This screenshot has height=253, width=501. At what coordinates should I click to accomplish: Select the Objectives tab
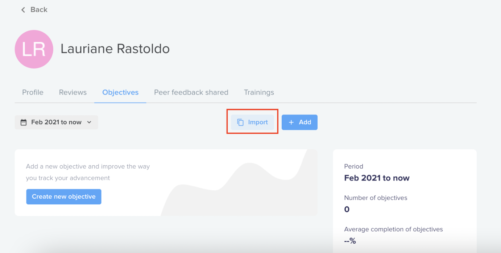pyautogui.click(x=120, y=92)
